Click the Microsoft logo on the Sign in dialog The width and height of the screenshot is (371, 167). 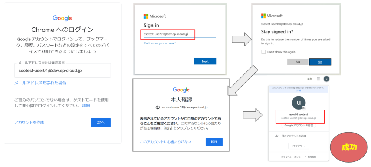coord(146,16)
